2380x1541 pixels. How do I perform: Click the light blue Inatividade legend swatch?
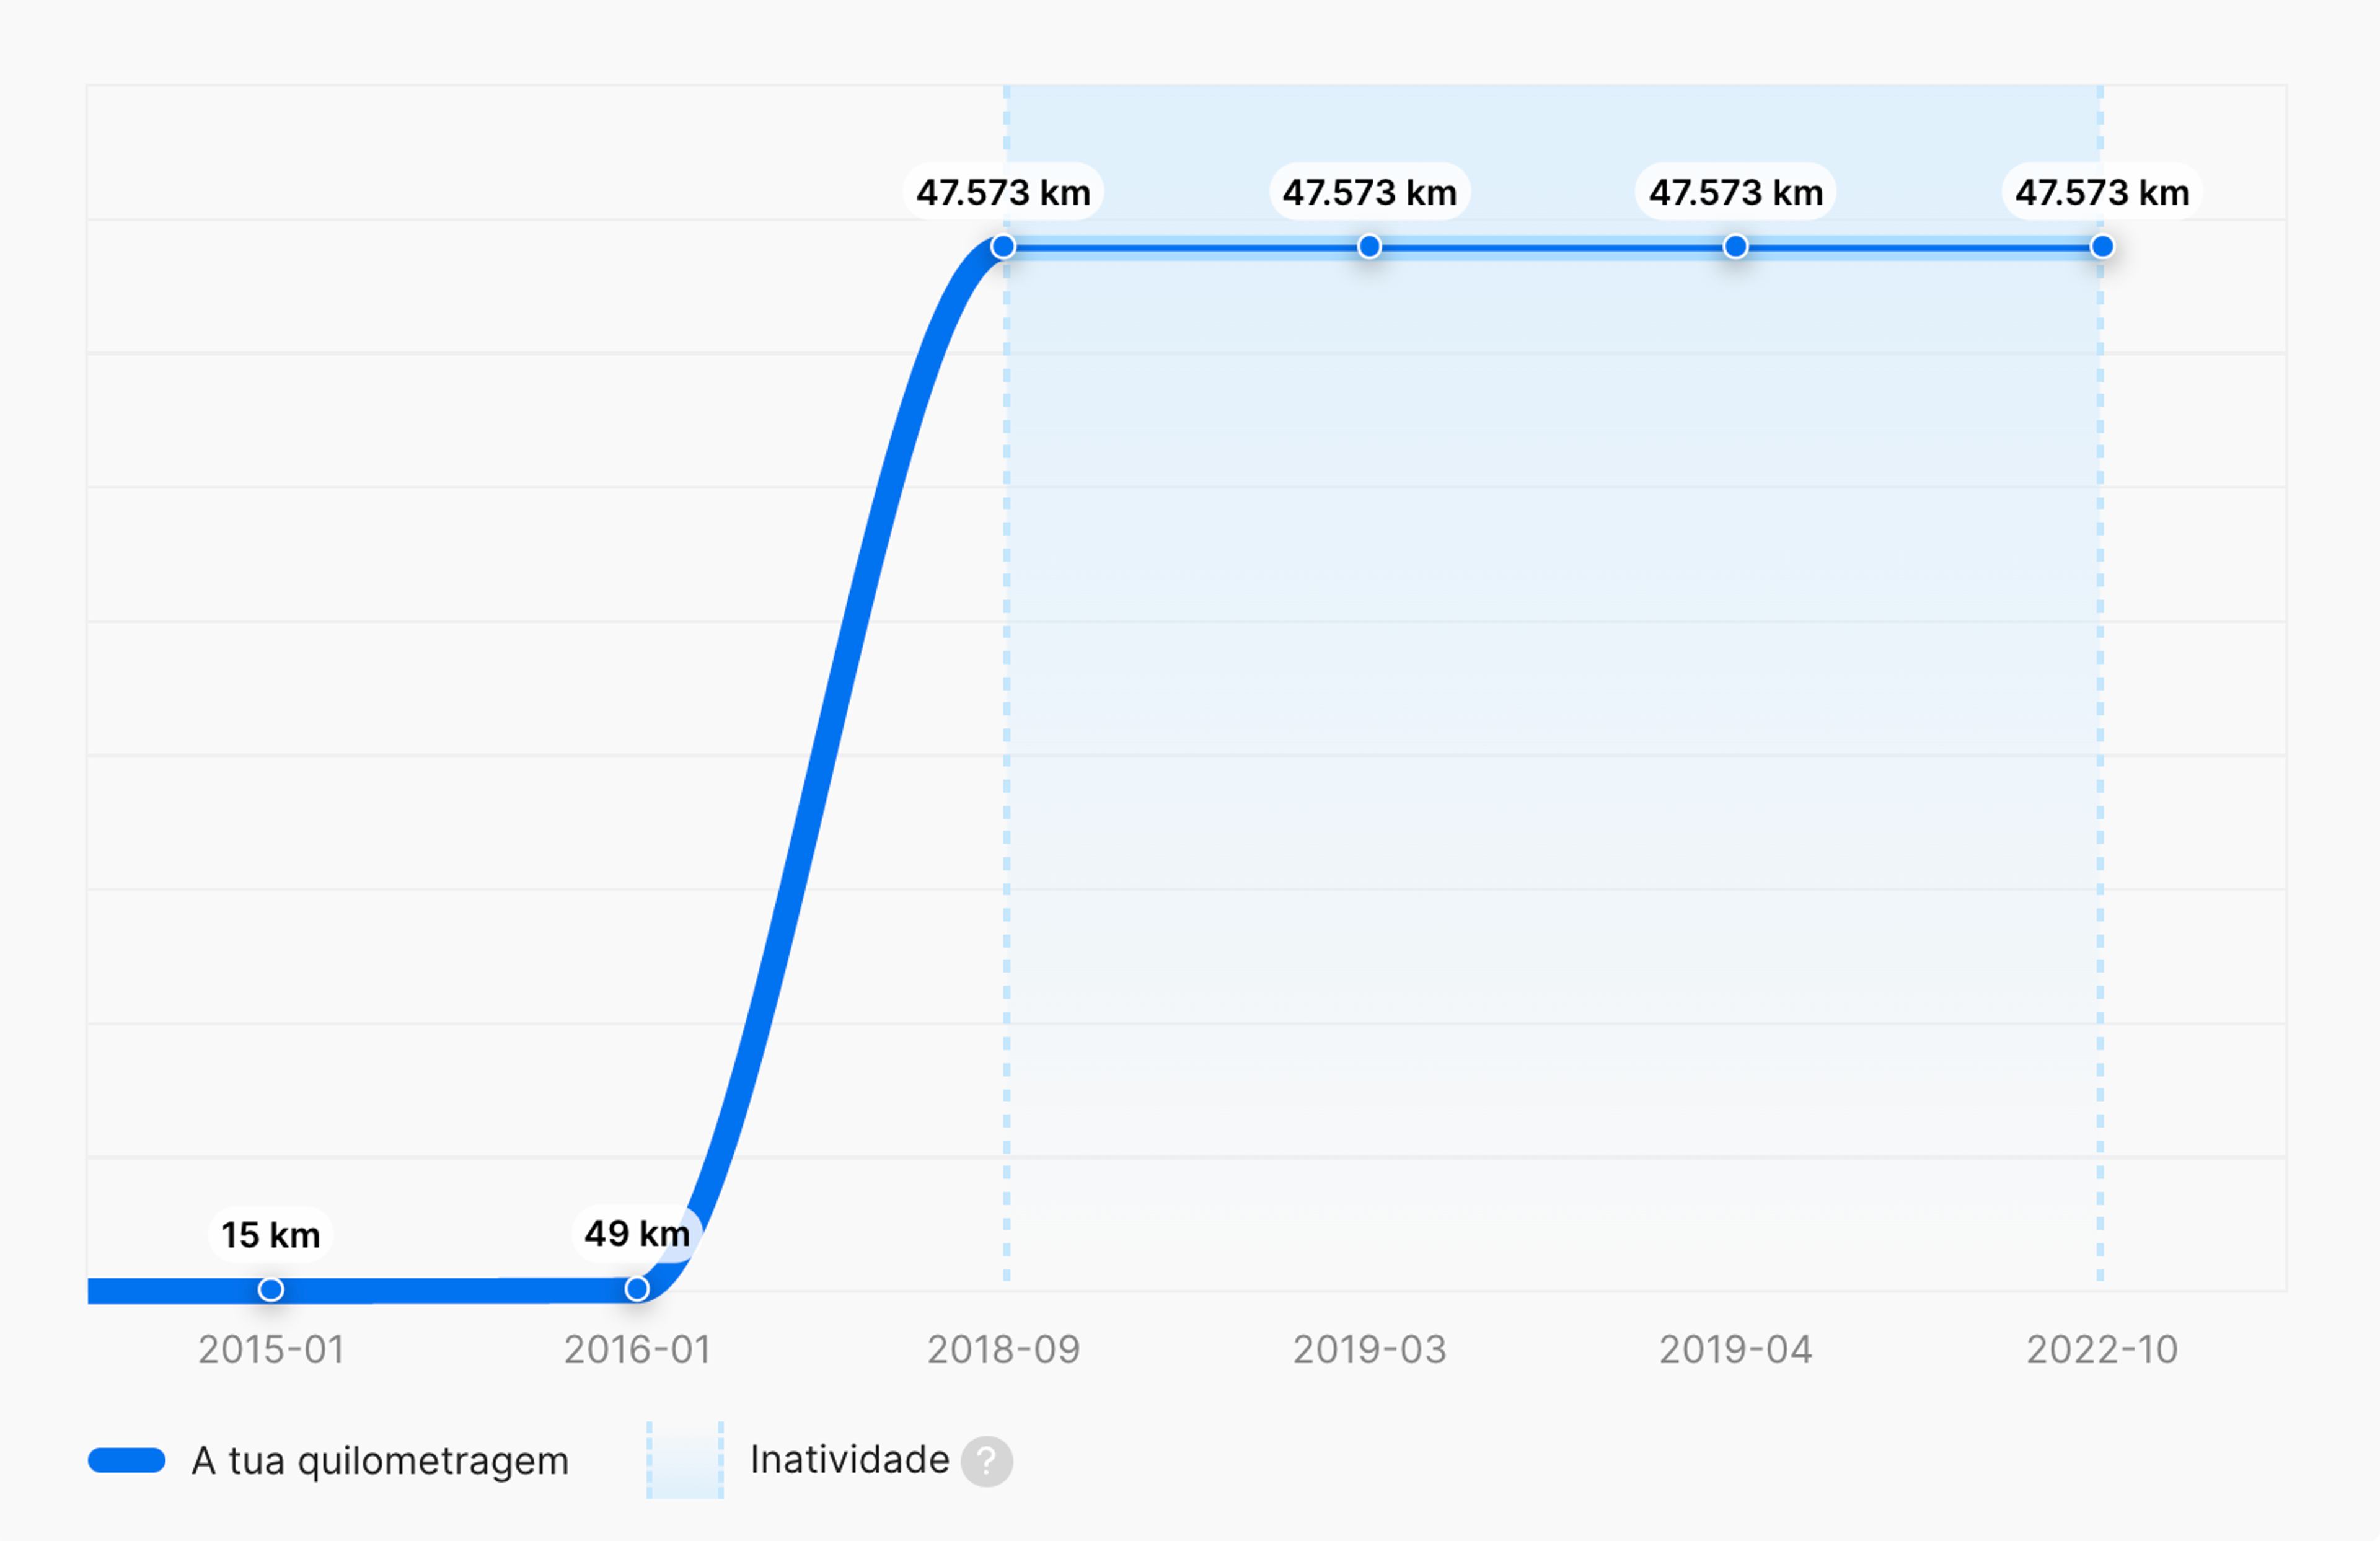[685, 1460]
